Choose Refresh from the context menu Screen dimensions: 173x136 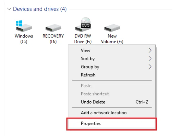pyautogui.click(x=112, y=75)
